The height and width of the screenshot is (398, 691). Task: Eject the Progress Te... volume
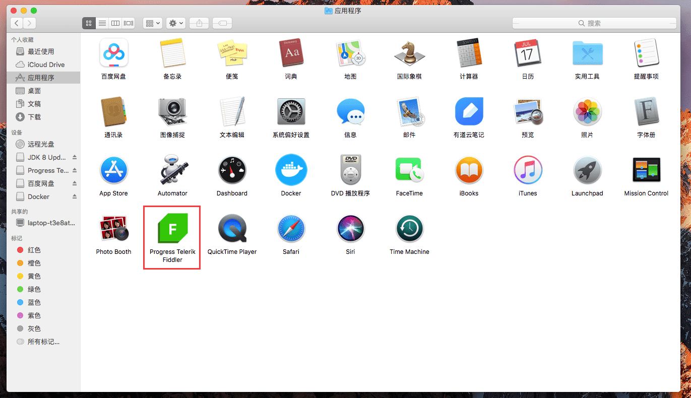75,170
